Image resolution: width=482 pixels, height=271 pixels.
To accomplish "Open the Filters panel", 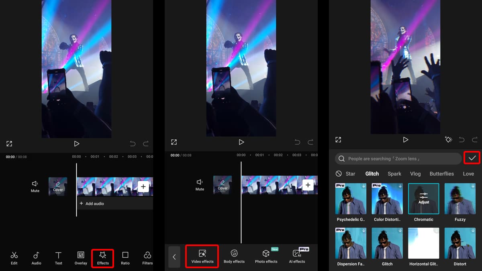I will [x=147, y=257].
